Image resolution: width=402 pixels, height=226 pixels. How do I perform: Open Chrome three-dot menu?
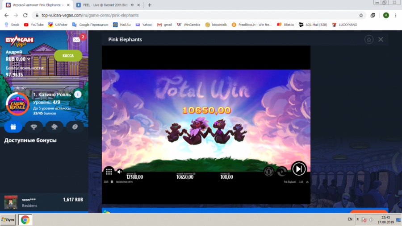[396, 15]
